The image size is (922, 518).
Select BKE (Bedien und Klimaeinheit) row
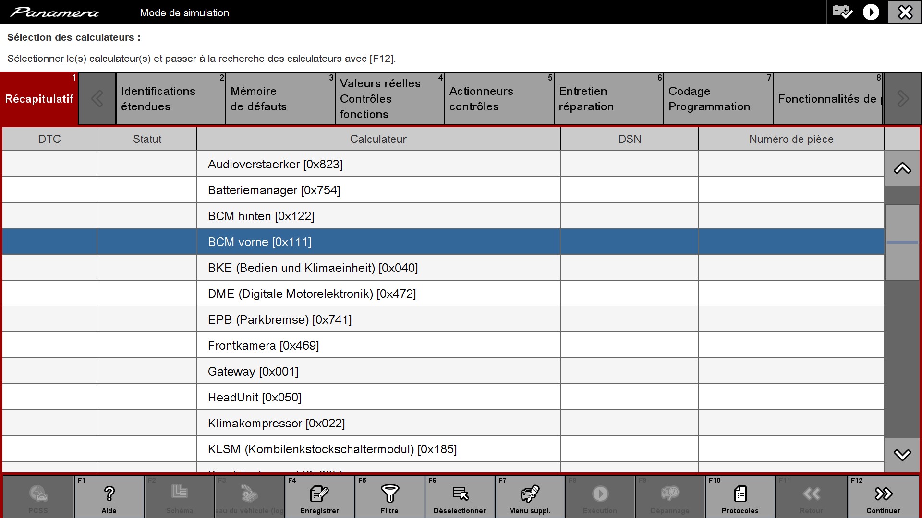tap(443, 268)
